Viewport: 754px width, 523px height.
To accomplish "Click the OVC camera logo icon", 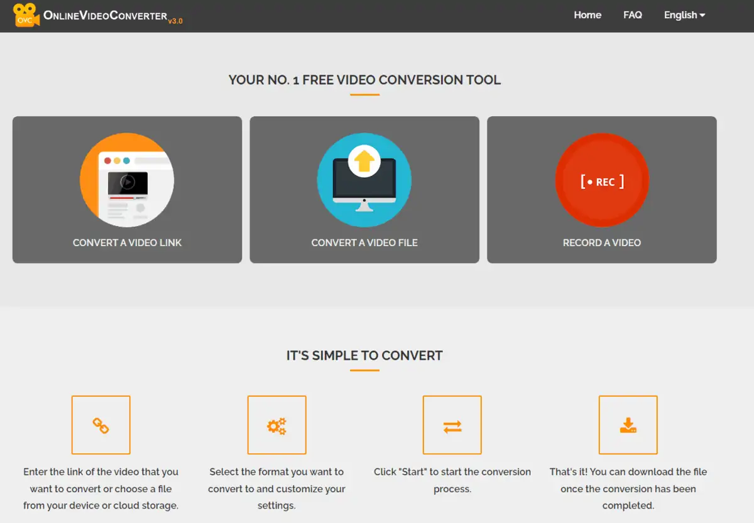I will (x=26, y=15).
